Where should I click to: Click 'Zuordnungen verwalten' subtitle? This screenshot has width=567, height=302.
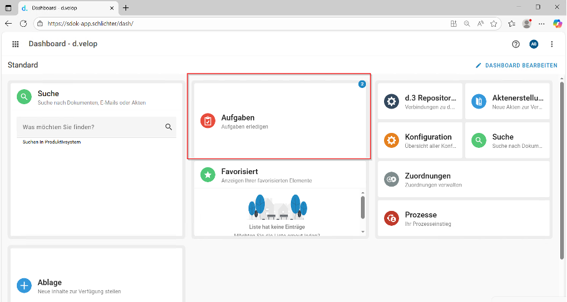[433, 185]
